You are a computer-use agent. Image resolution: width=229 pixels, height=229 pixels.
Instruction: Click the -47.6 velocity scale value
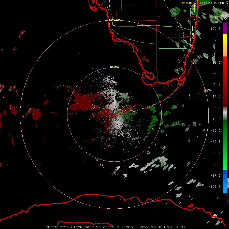tap(216, 142)
